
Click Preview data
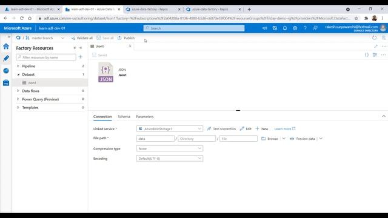(x=303, y=139)
